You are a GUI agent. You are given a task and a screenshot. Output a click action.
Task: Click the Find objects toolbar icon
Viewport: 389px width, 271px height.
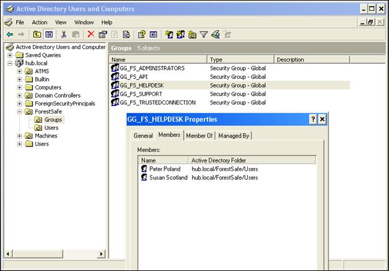tap(216, 35)
